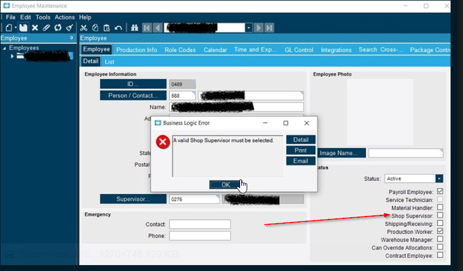This screenshot has width=463, height=271.
Task: Go to last record navigation icon
Action: [269, 28]
